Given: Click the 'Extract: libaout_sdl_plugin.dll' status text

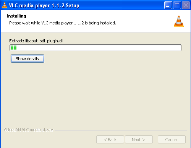Looking at the screenshot, I should pos(36,41).
